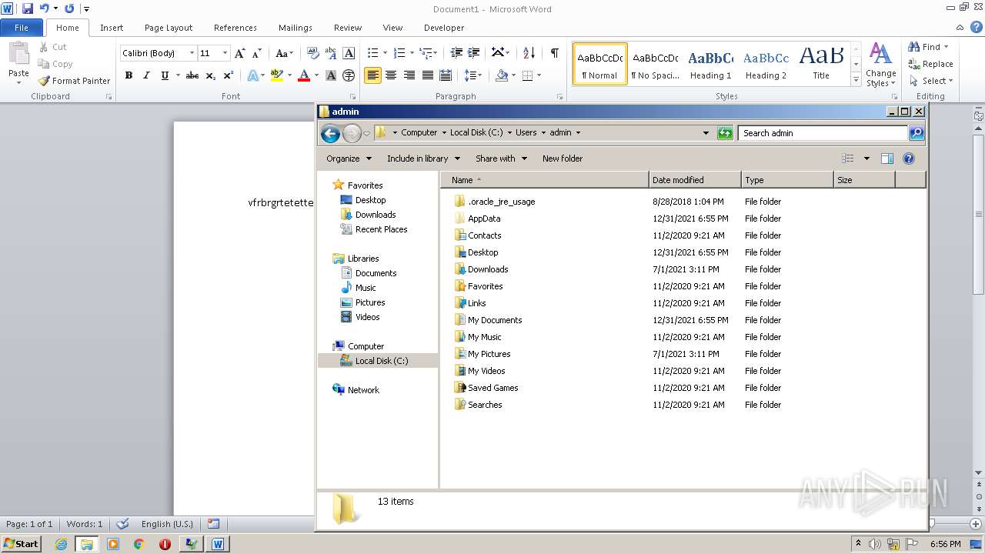Toggle Subscript formatting
The height and width of the screenshot is (554, 985).
point(210,75)
